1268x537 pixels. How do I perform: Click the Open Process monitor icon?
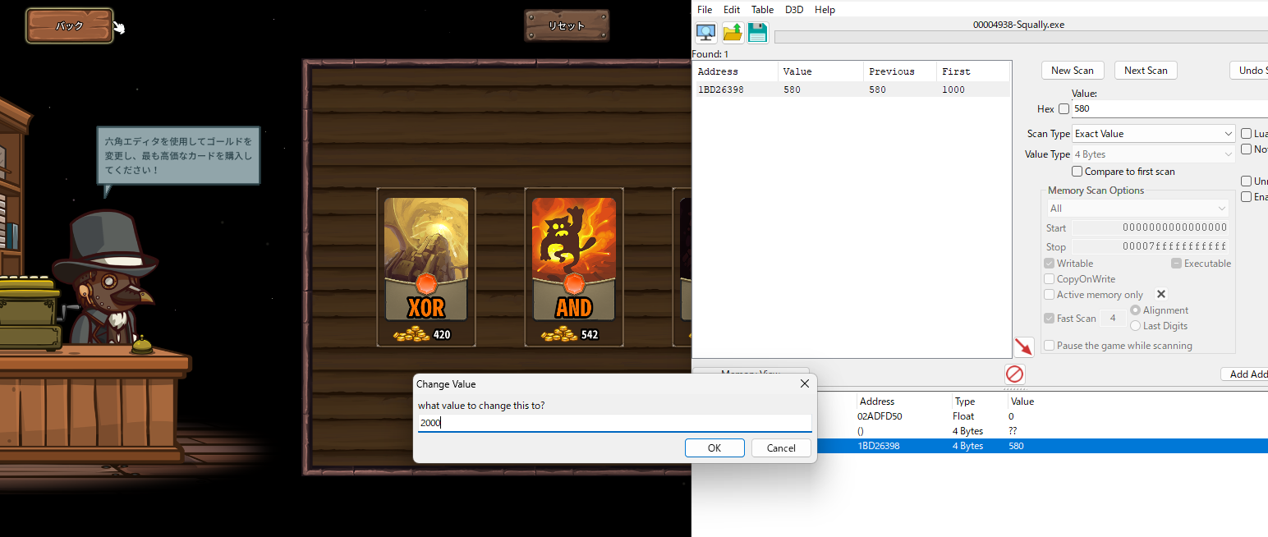coord(705,33)
